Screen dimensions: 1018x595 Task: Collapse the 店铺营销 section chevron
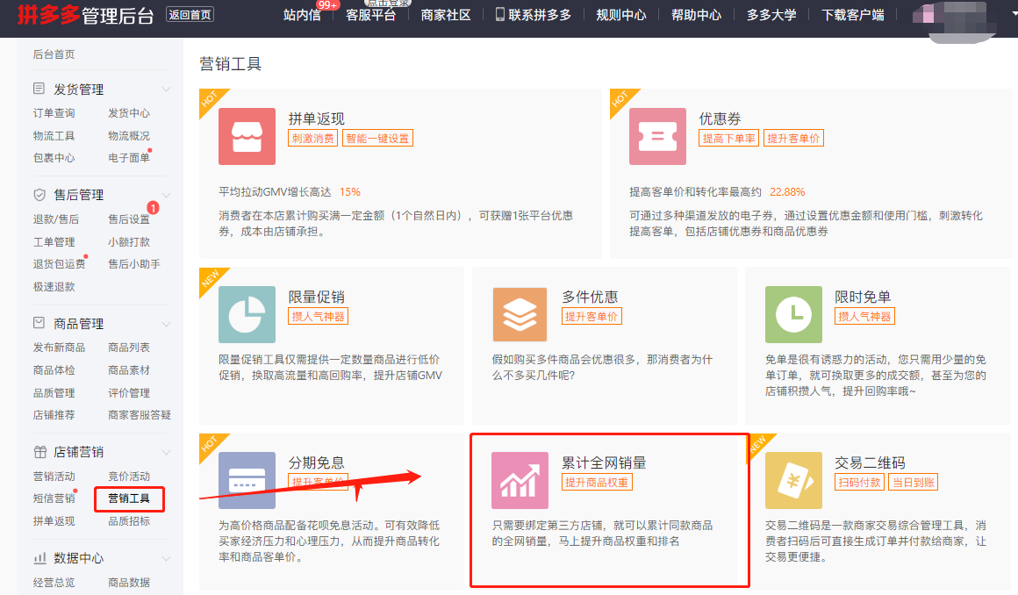[166, 452]
